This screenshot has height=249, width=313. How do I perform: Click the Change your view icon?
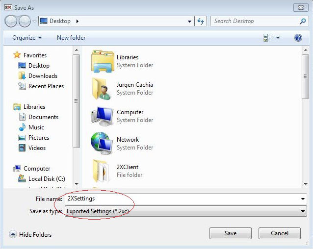pyautogui.click(x=267, y=38)
